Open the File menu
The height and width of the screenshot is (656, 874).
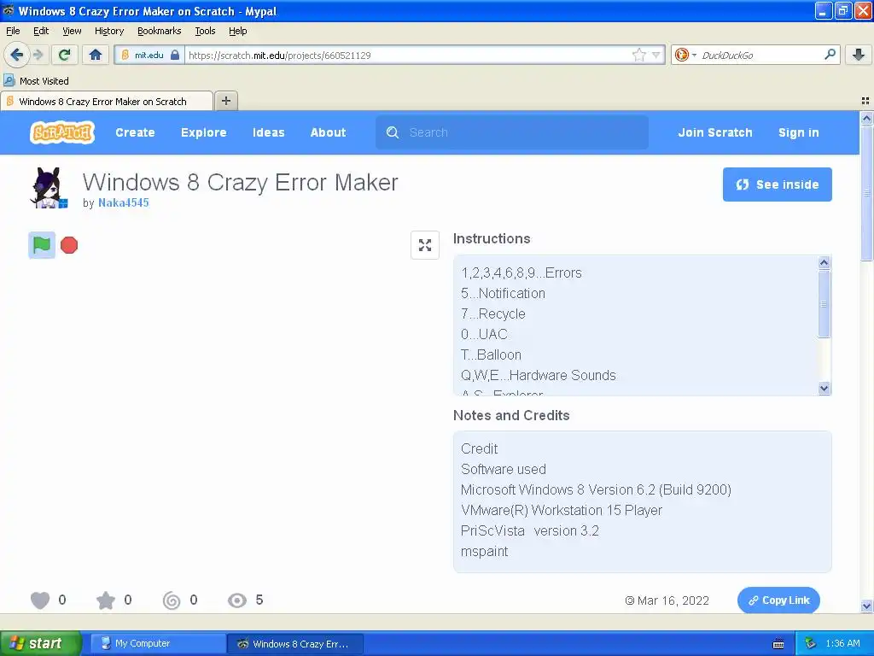13,31
